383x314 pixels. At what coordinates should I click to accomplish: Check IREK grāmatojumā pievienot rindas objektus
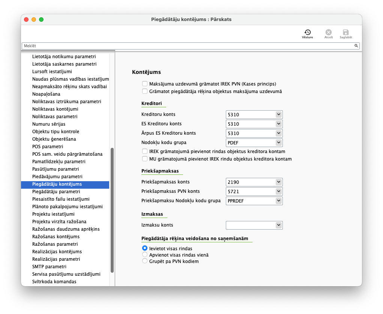[145, 152]
